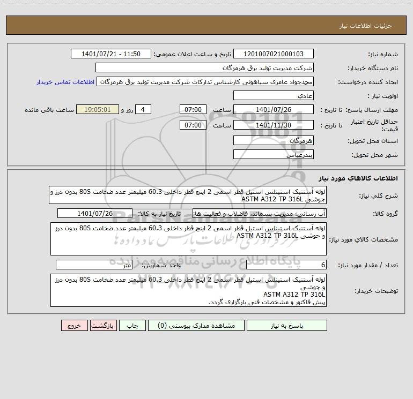Click label 'گروه کالا:'
Viewport: 413px width, 399px height.
(x=385, y=214)
